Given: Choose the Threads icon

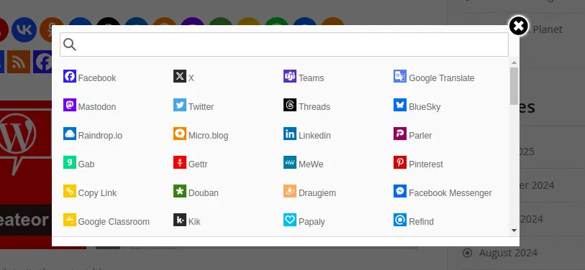Looking at the screenshot, I should click(x=290, y=105).
